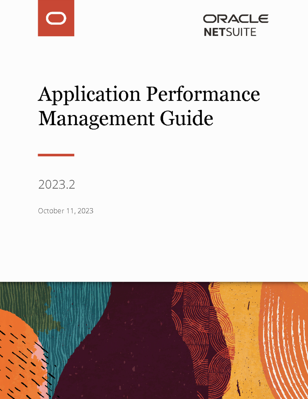Image resolution: width=308 pixels, height=399 pixels.
Task: Click the October 11, 2023 date text
Action: [x=66, y=211]
